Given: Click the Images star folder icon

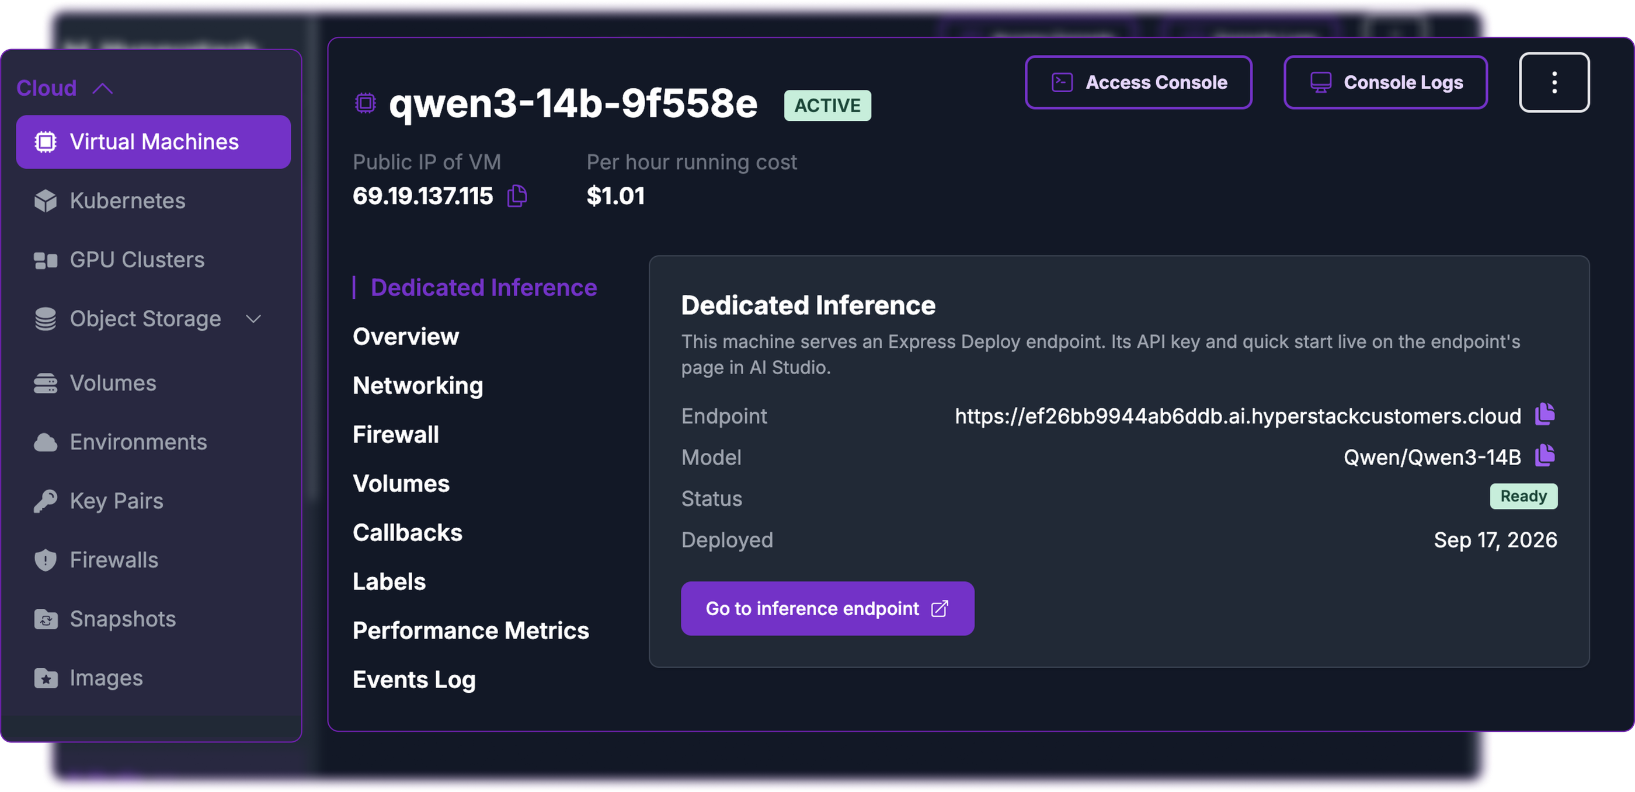Looking at the screenshot, I should pyautogui.click(x=46, y=678).
